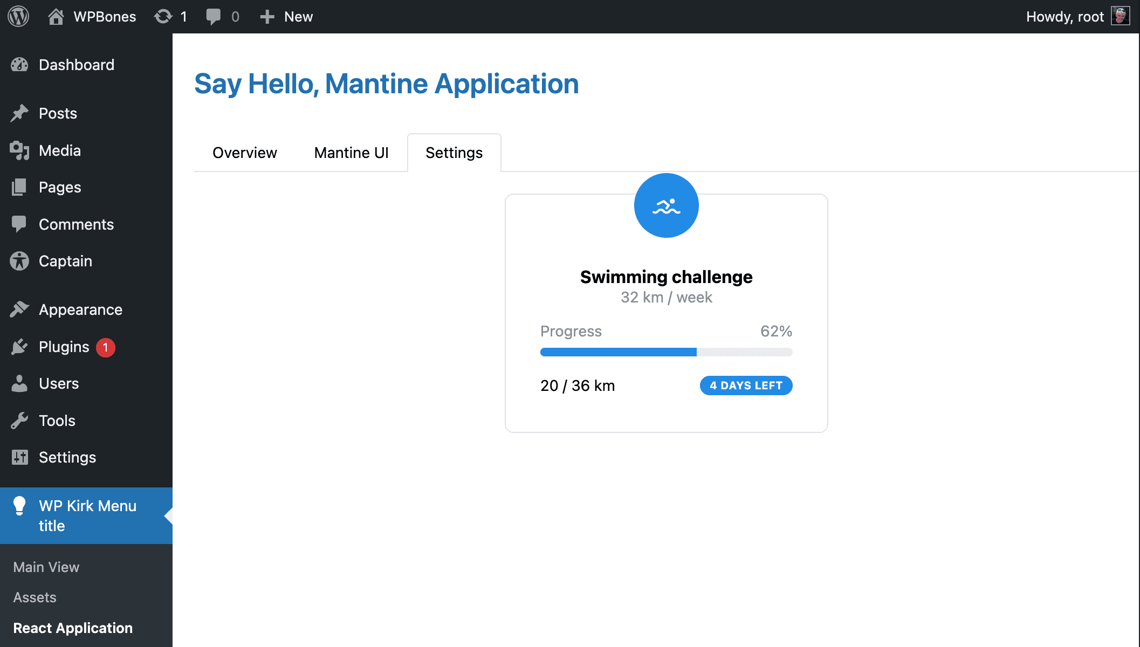Click the Media icon in the sidebar

click(x=19, y=150)
